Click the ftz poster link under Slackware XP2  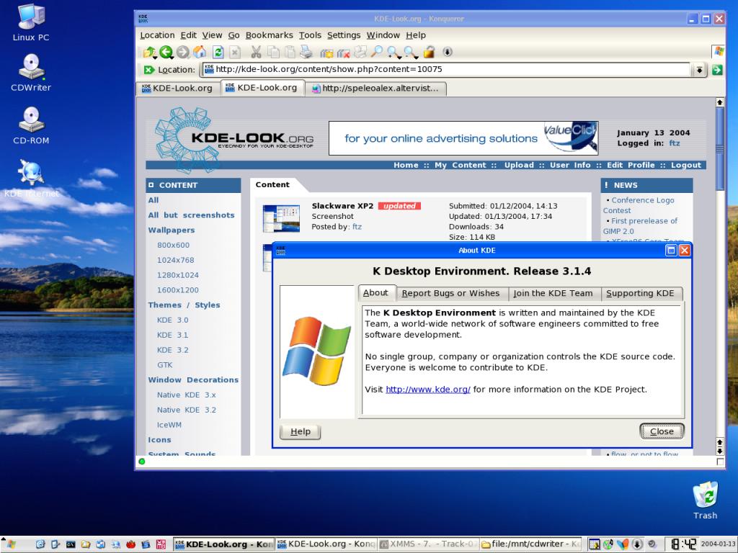pyautogui.click(x=357, y=227)
